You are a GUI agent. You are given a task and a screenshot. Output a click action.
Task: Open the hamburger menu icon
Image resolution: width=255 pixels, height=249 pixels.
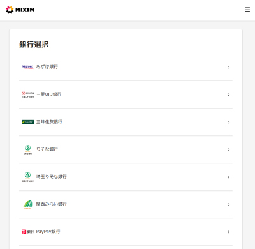(x=247, y=10)
